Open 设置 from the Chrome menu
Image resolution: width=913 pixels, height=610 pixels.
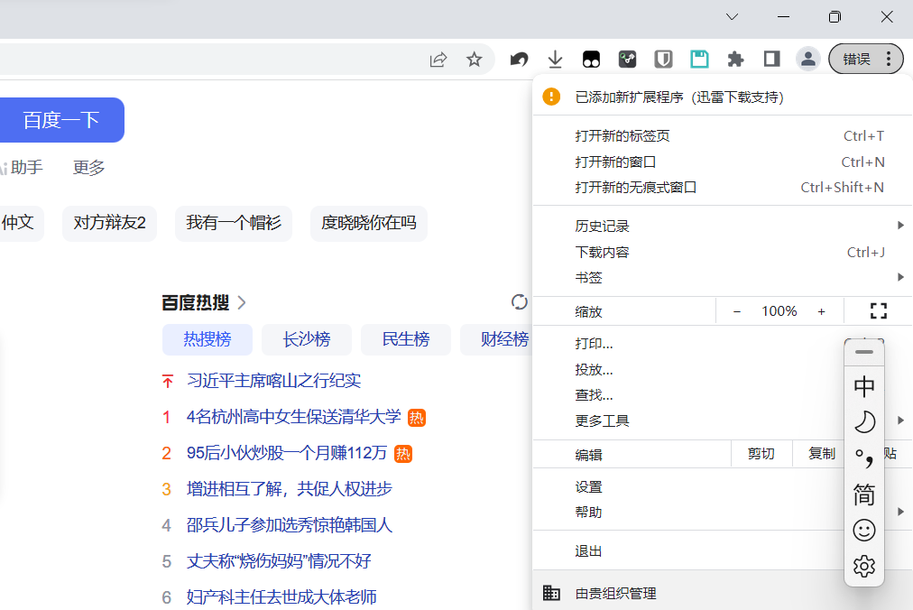[x=687, y=487]
